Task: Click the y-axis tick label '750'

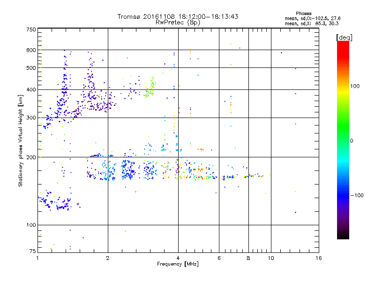Action: pyautogui.click(x=31, y=30)
